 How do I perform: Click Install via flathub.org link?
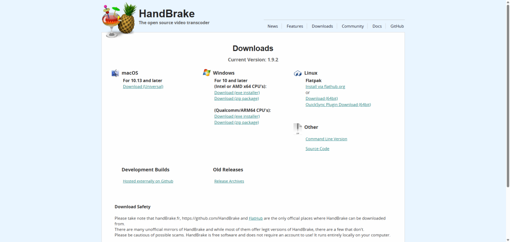(x=325, y=87)
